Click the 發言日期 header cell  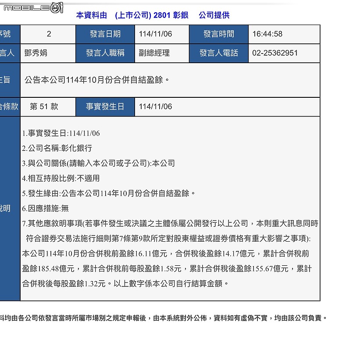[105, 34]
